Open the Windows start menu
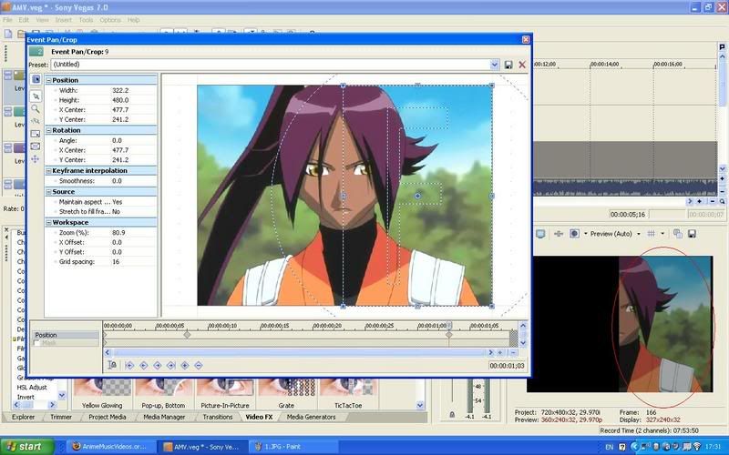This screenshot has height=455, width=729. 27,447
